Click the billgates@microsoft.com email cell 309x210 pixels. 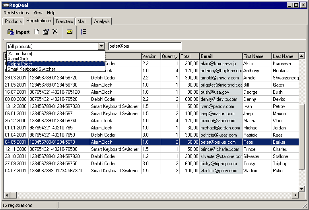coord(221,85)
